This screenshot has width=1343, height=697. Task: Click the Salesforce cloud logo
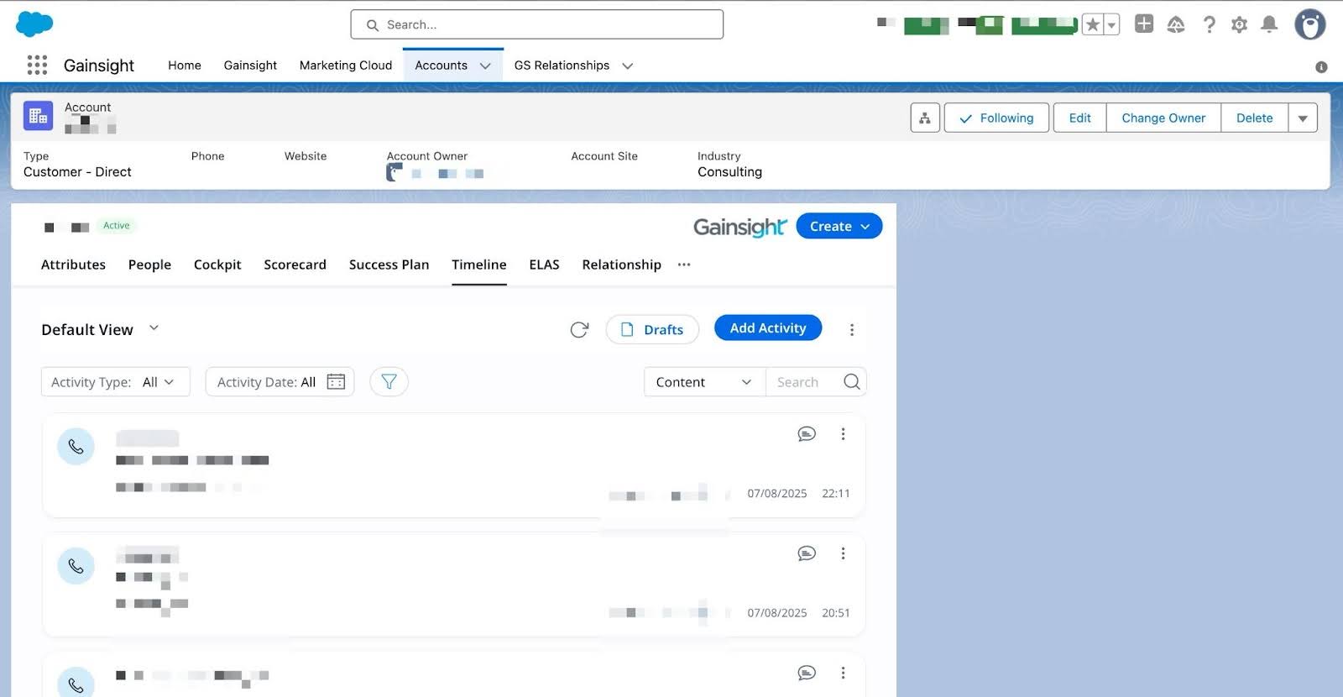(x=34, y=24)
